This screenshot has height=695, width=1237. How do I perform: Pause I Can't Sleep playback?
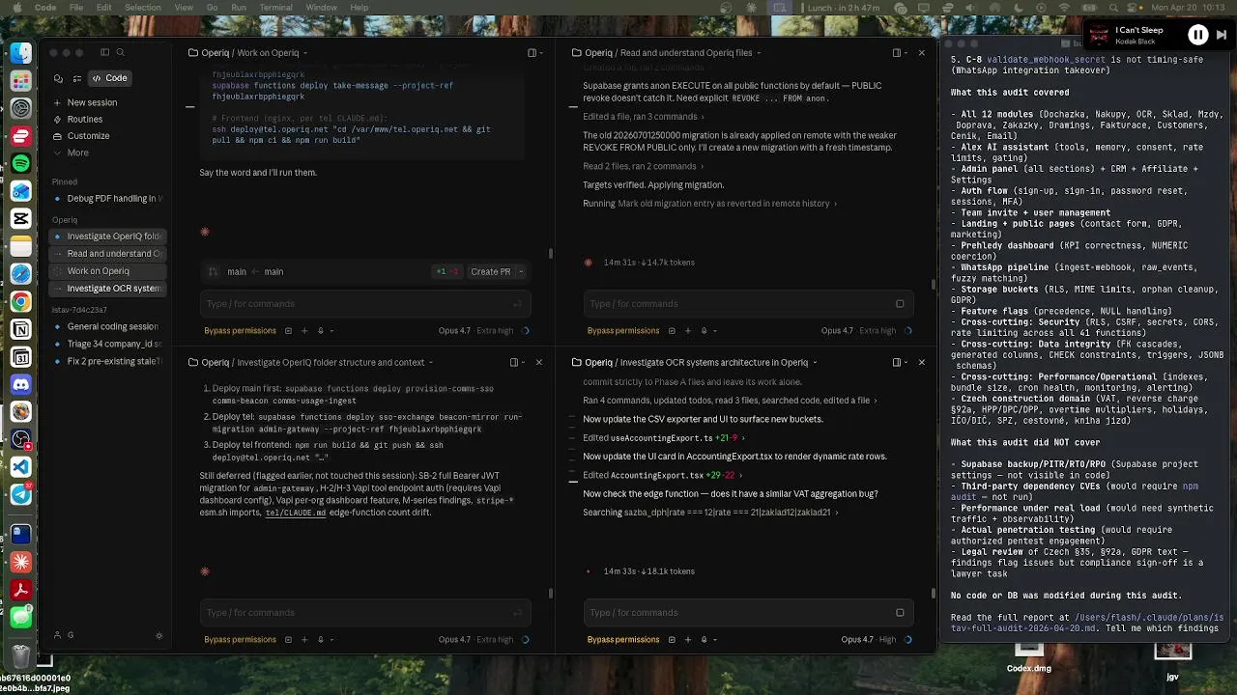point(1197,35)
